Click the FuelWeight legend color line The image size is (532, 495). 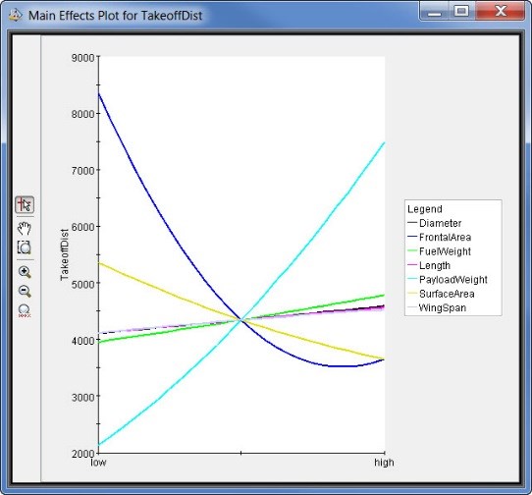pyautogui.click(x=412, y=250)
